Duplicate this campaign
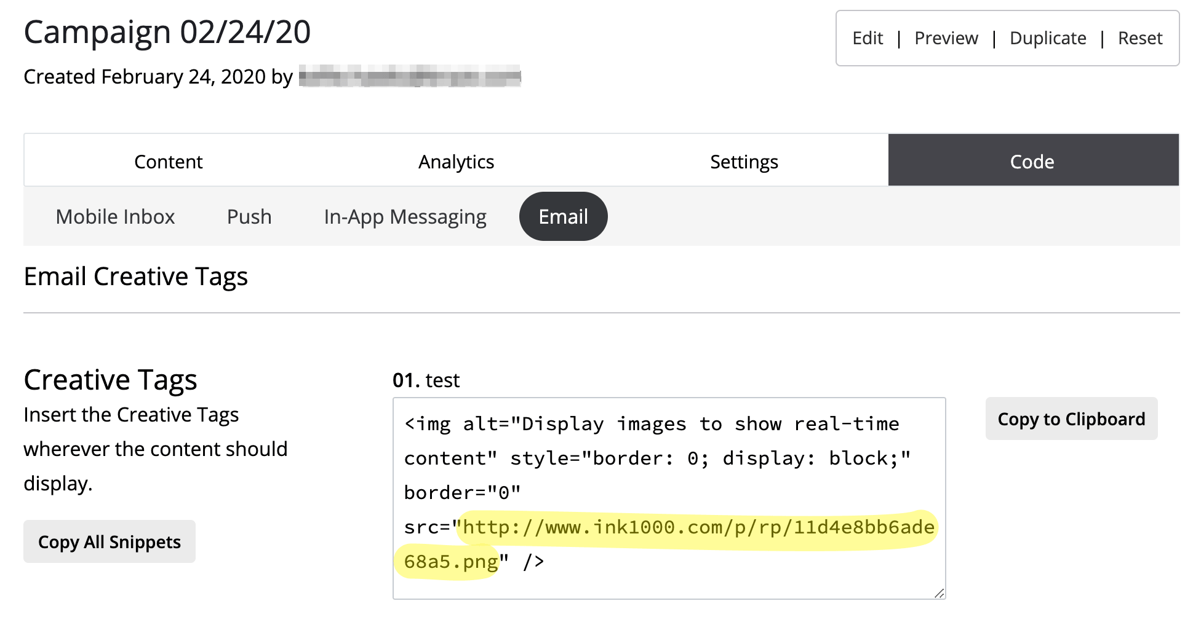This screenshot has width=1201, height=625. [1047, 38]
